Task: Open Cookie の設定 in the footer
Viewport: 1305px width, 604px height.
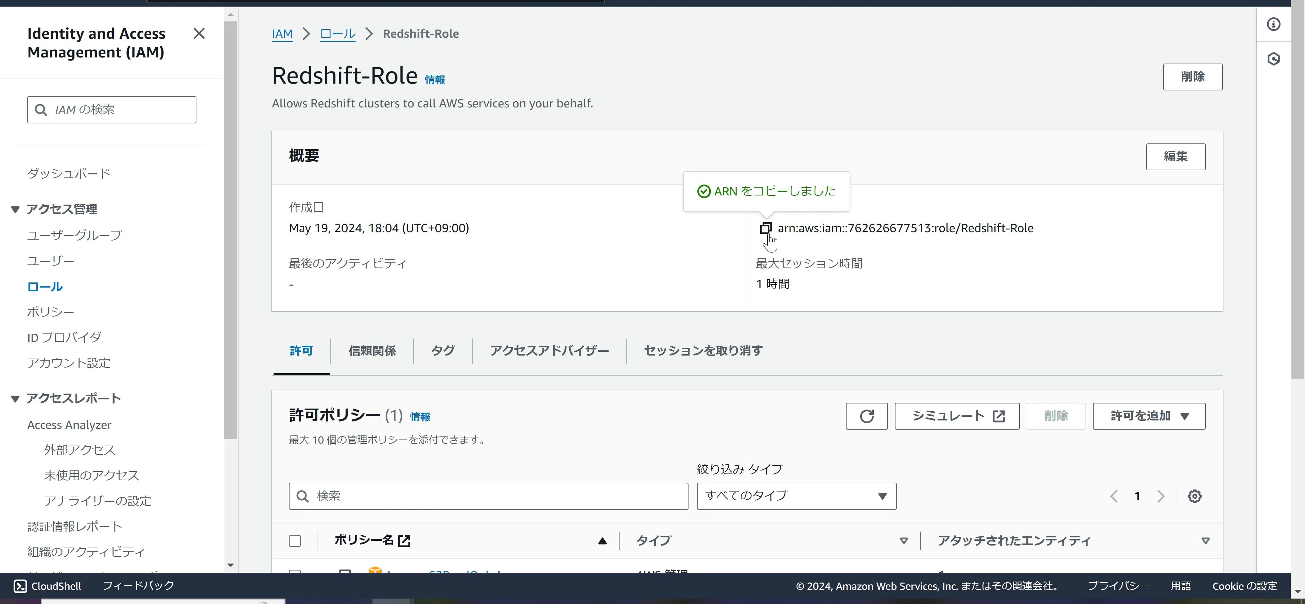Action: tap(1244, 586)
